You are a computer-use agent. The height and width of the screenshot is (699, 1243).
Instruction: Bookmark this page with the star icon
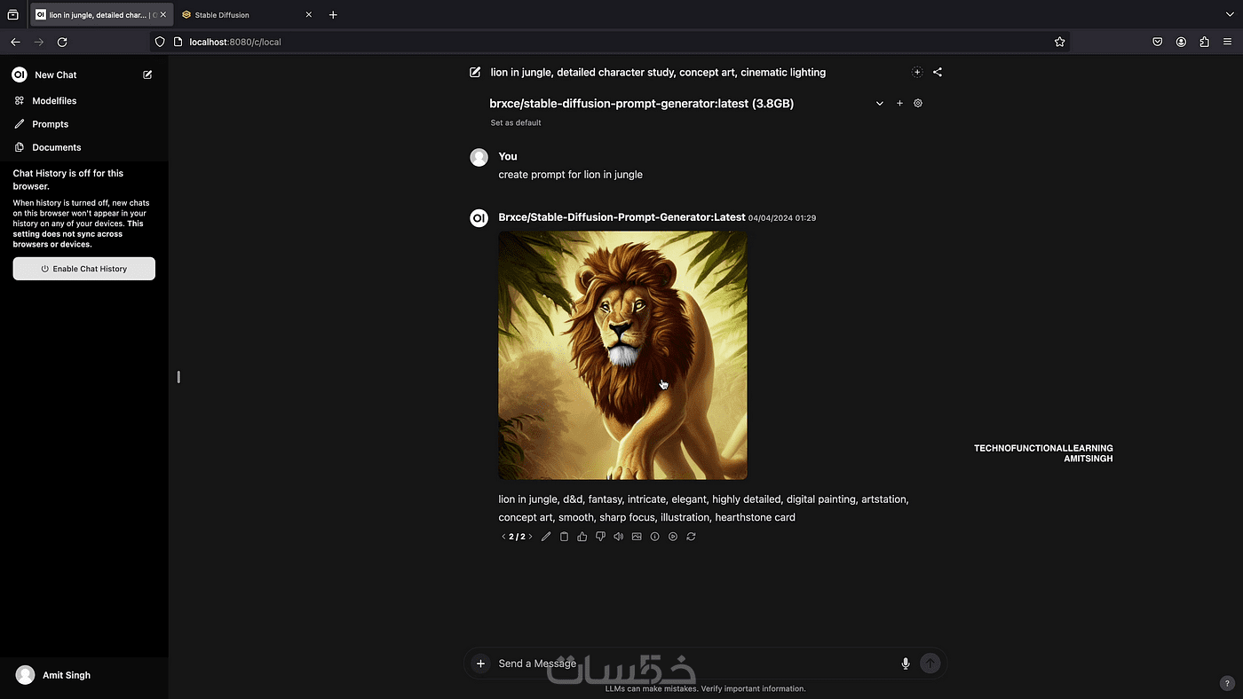pos(1059,42)
